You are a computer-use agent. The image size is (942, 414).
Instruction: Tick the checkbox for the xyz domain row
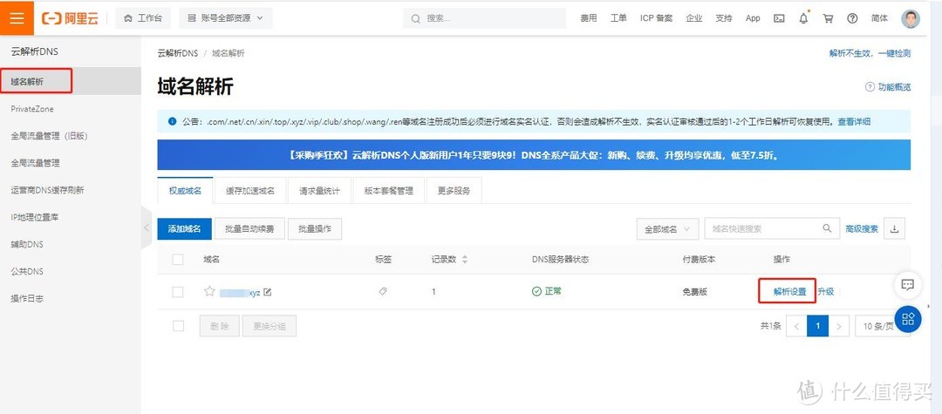click(x=178, y=292)
